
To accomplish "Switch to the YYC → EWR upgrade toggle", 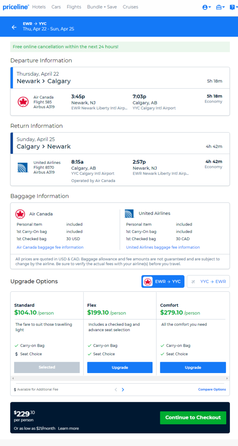I will pyautogui.click(x=208, y=281).
